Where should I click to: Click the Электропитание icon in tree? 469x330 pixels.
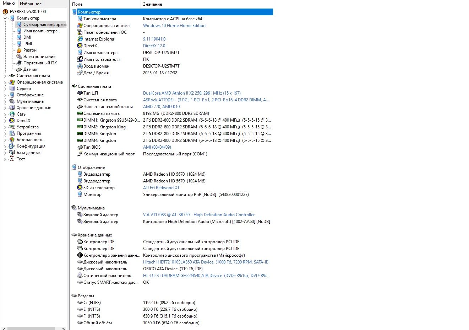pyautogui.click(x=19, y=57)
